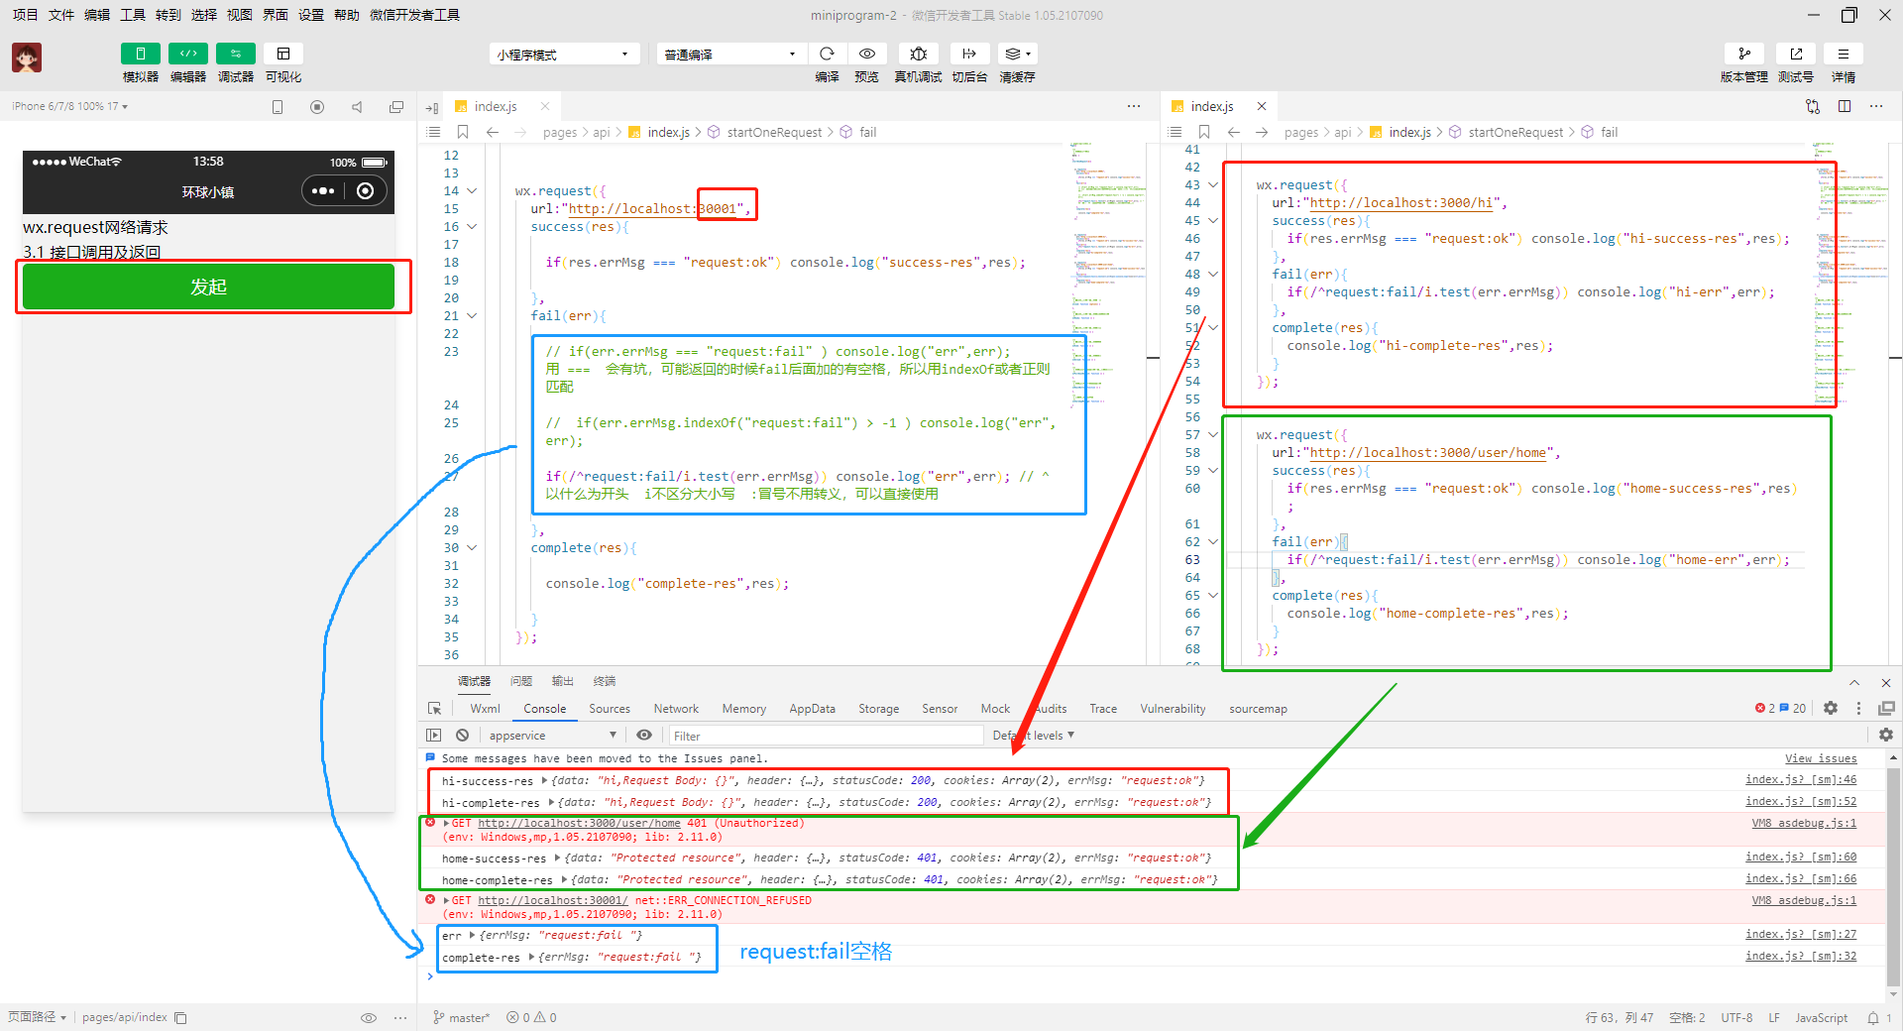Image resolution: width=1903 pixels, height=1031 pixels.
Task: Open the Default levels dropdown
Action: (x=1034, y=736)
